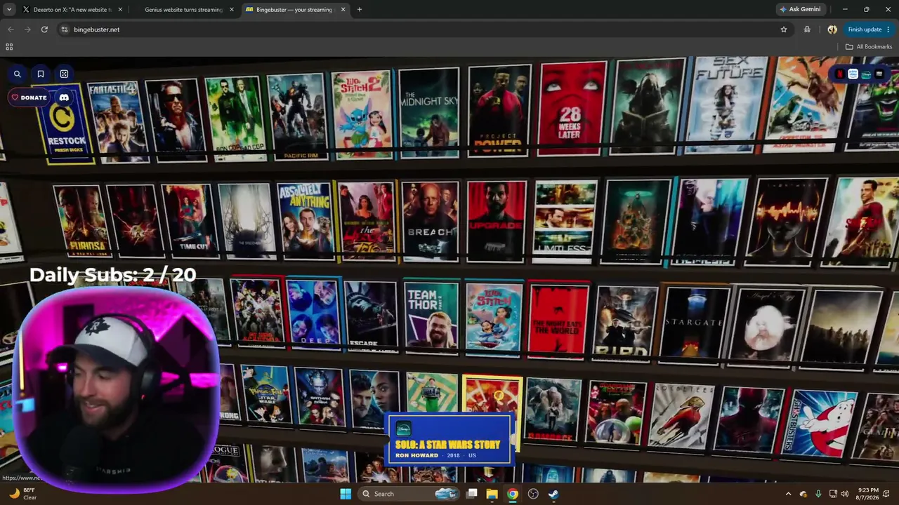
Task: Select the Bingebuster tab
Action: tap(295, 10)
